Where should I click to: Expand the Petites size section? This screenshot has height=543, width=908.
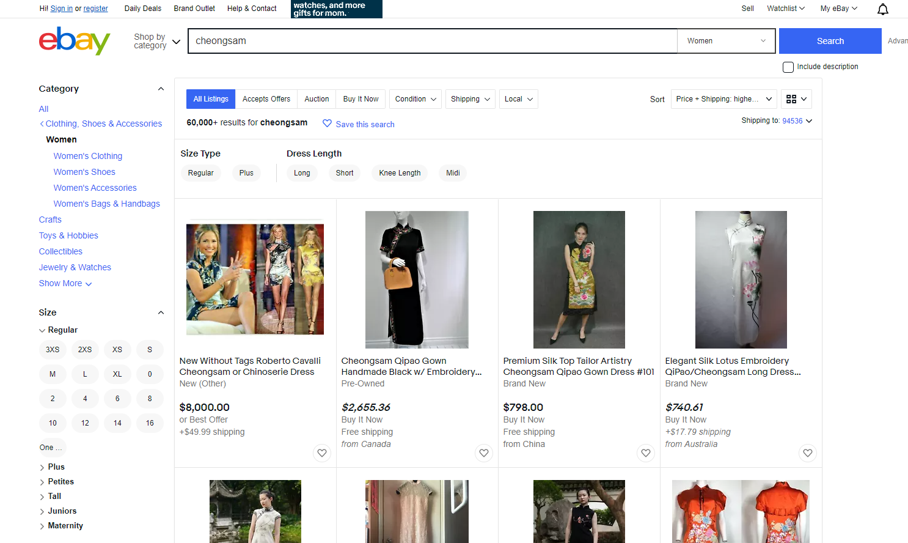[60, 482]
